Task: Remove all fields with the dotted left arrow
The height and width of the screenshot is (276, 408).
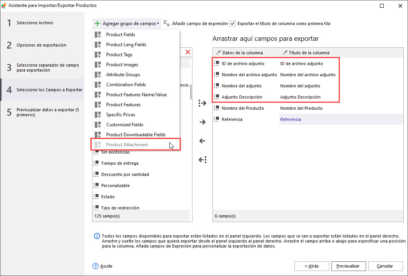Action: [x=202, y=160]
